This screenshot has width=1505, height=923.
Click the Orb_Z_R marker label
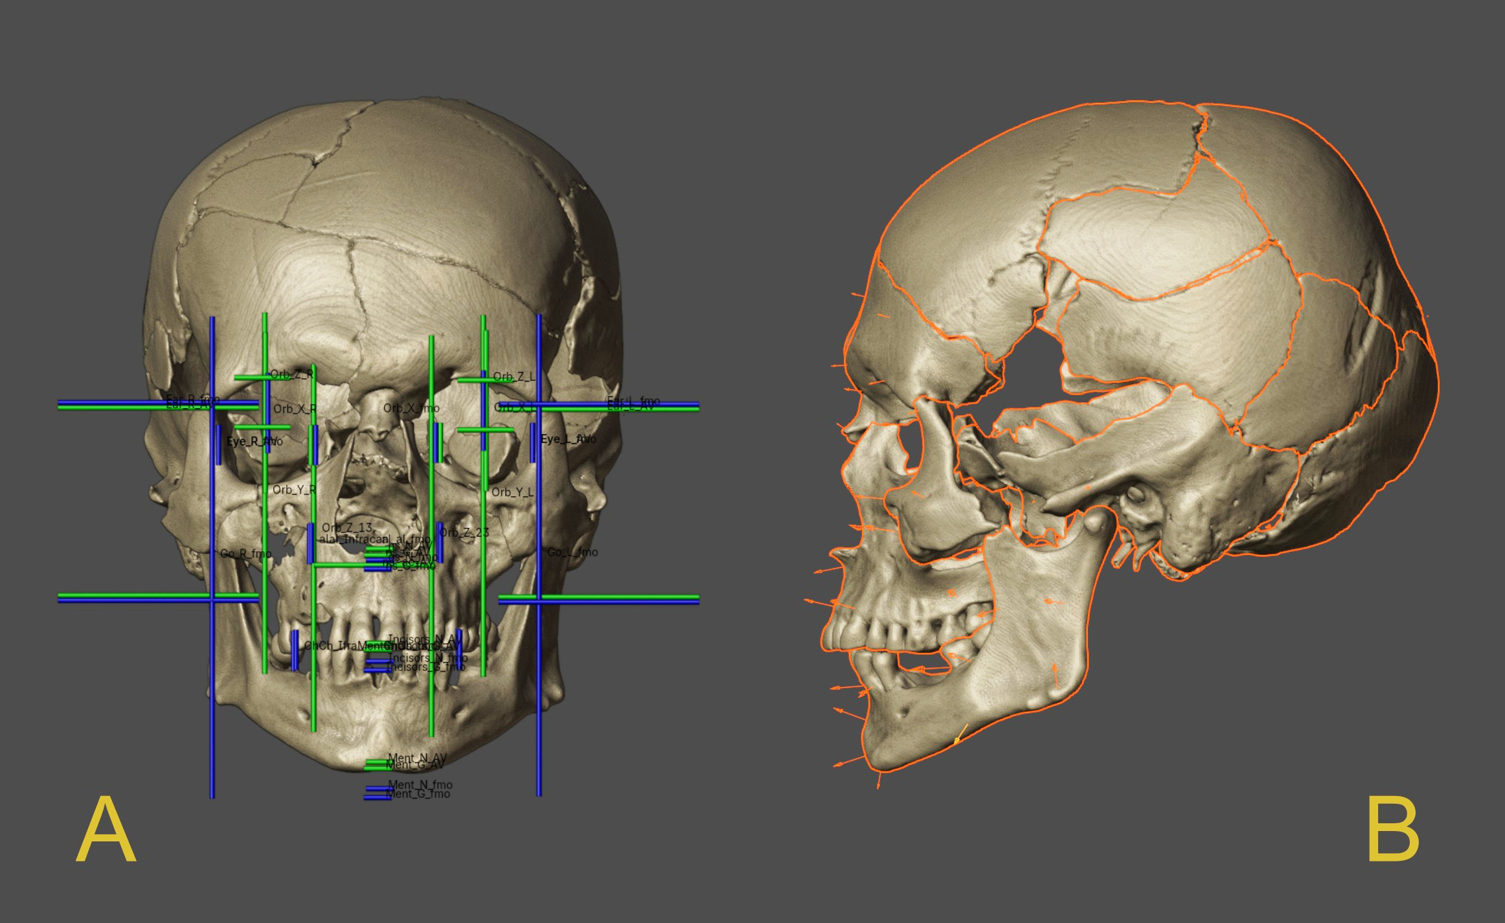tap(292, 374)
